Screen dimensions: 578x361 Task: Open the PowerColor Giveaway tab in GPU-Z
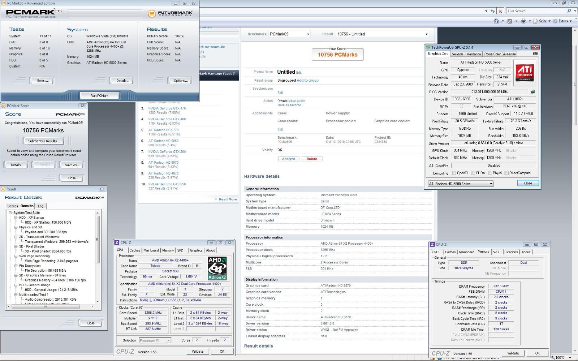500,54
